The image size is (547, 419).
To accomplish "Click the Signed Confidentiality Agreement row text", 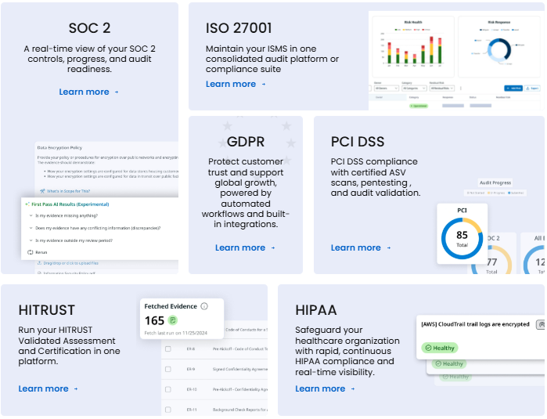I will [240, 369].
